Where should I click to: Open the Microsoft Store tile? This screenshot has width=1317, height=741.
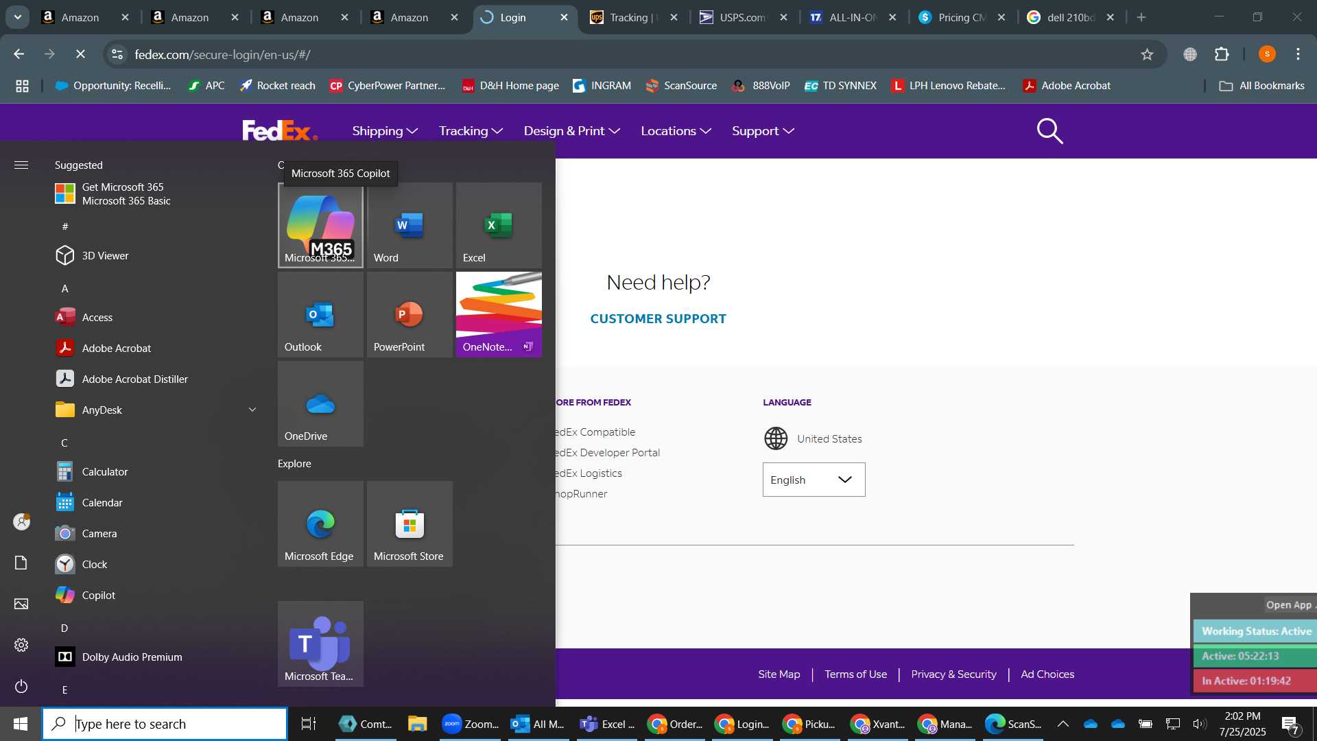click(x=410, y=524)
